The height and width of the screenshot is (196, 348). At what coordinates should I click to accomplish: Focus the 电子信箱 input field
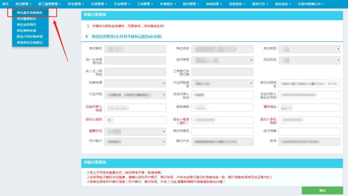(x=309, y=132)
